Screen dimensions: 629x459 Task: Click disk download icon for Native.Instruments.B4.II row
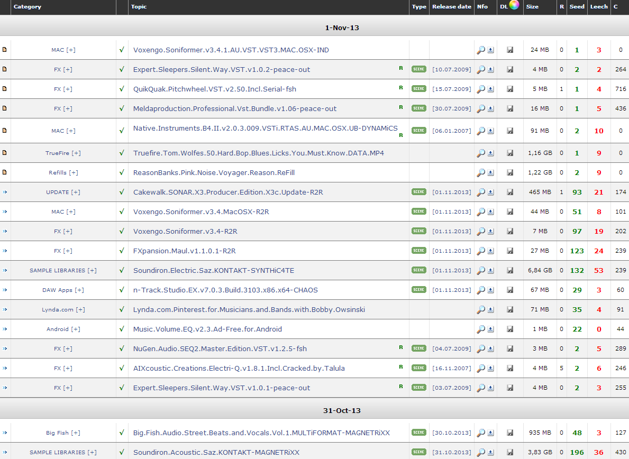tap(510, 131)
